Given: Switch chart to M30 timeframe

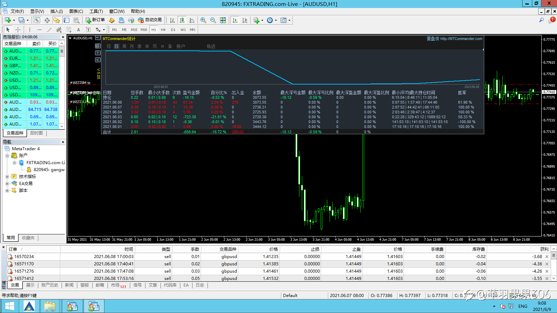Looking at the screenshot, I should click(144, 30).
